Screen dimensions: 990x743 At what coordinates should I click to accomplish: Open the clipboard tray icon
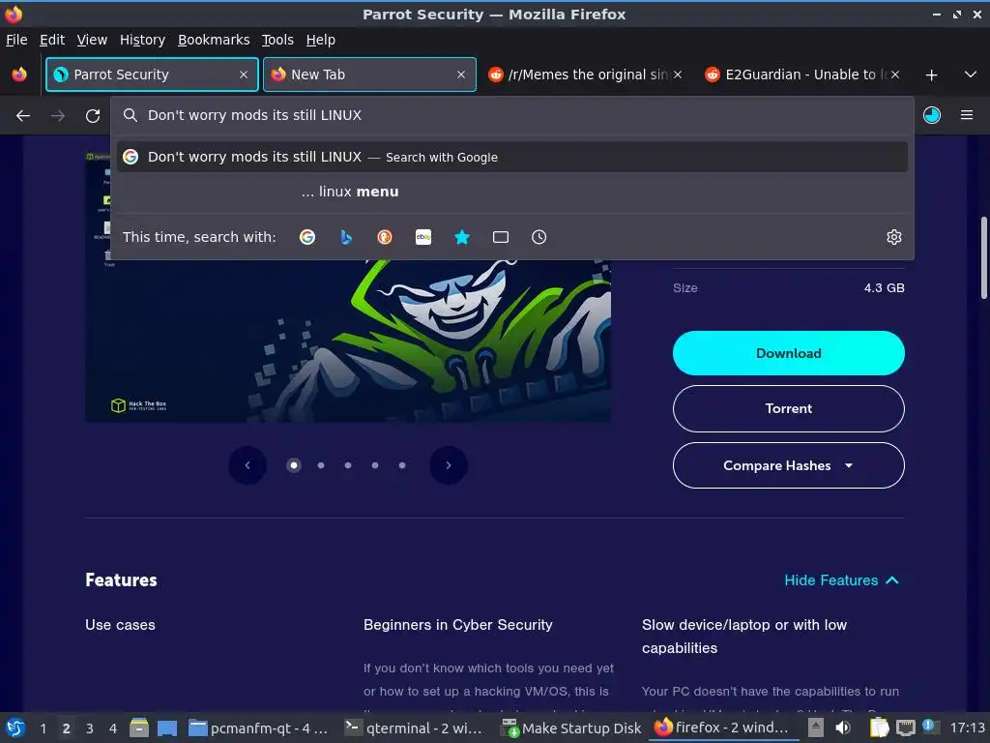pos(879,728)
